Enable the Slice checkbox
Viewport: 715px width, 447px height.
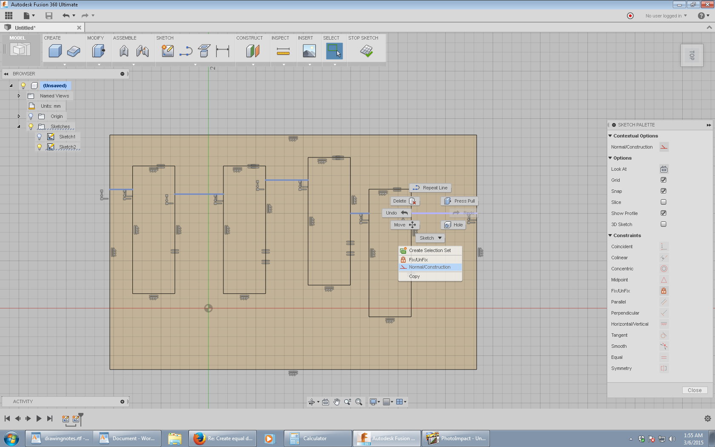(x=664, y=202)
